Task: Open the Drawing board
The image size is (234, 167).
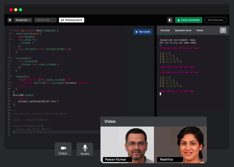Action: (x=72, y=20)
